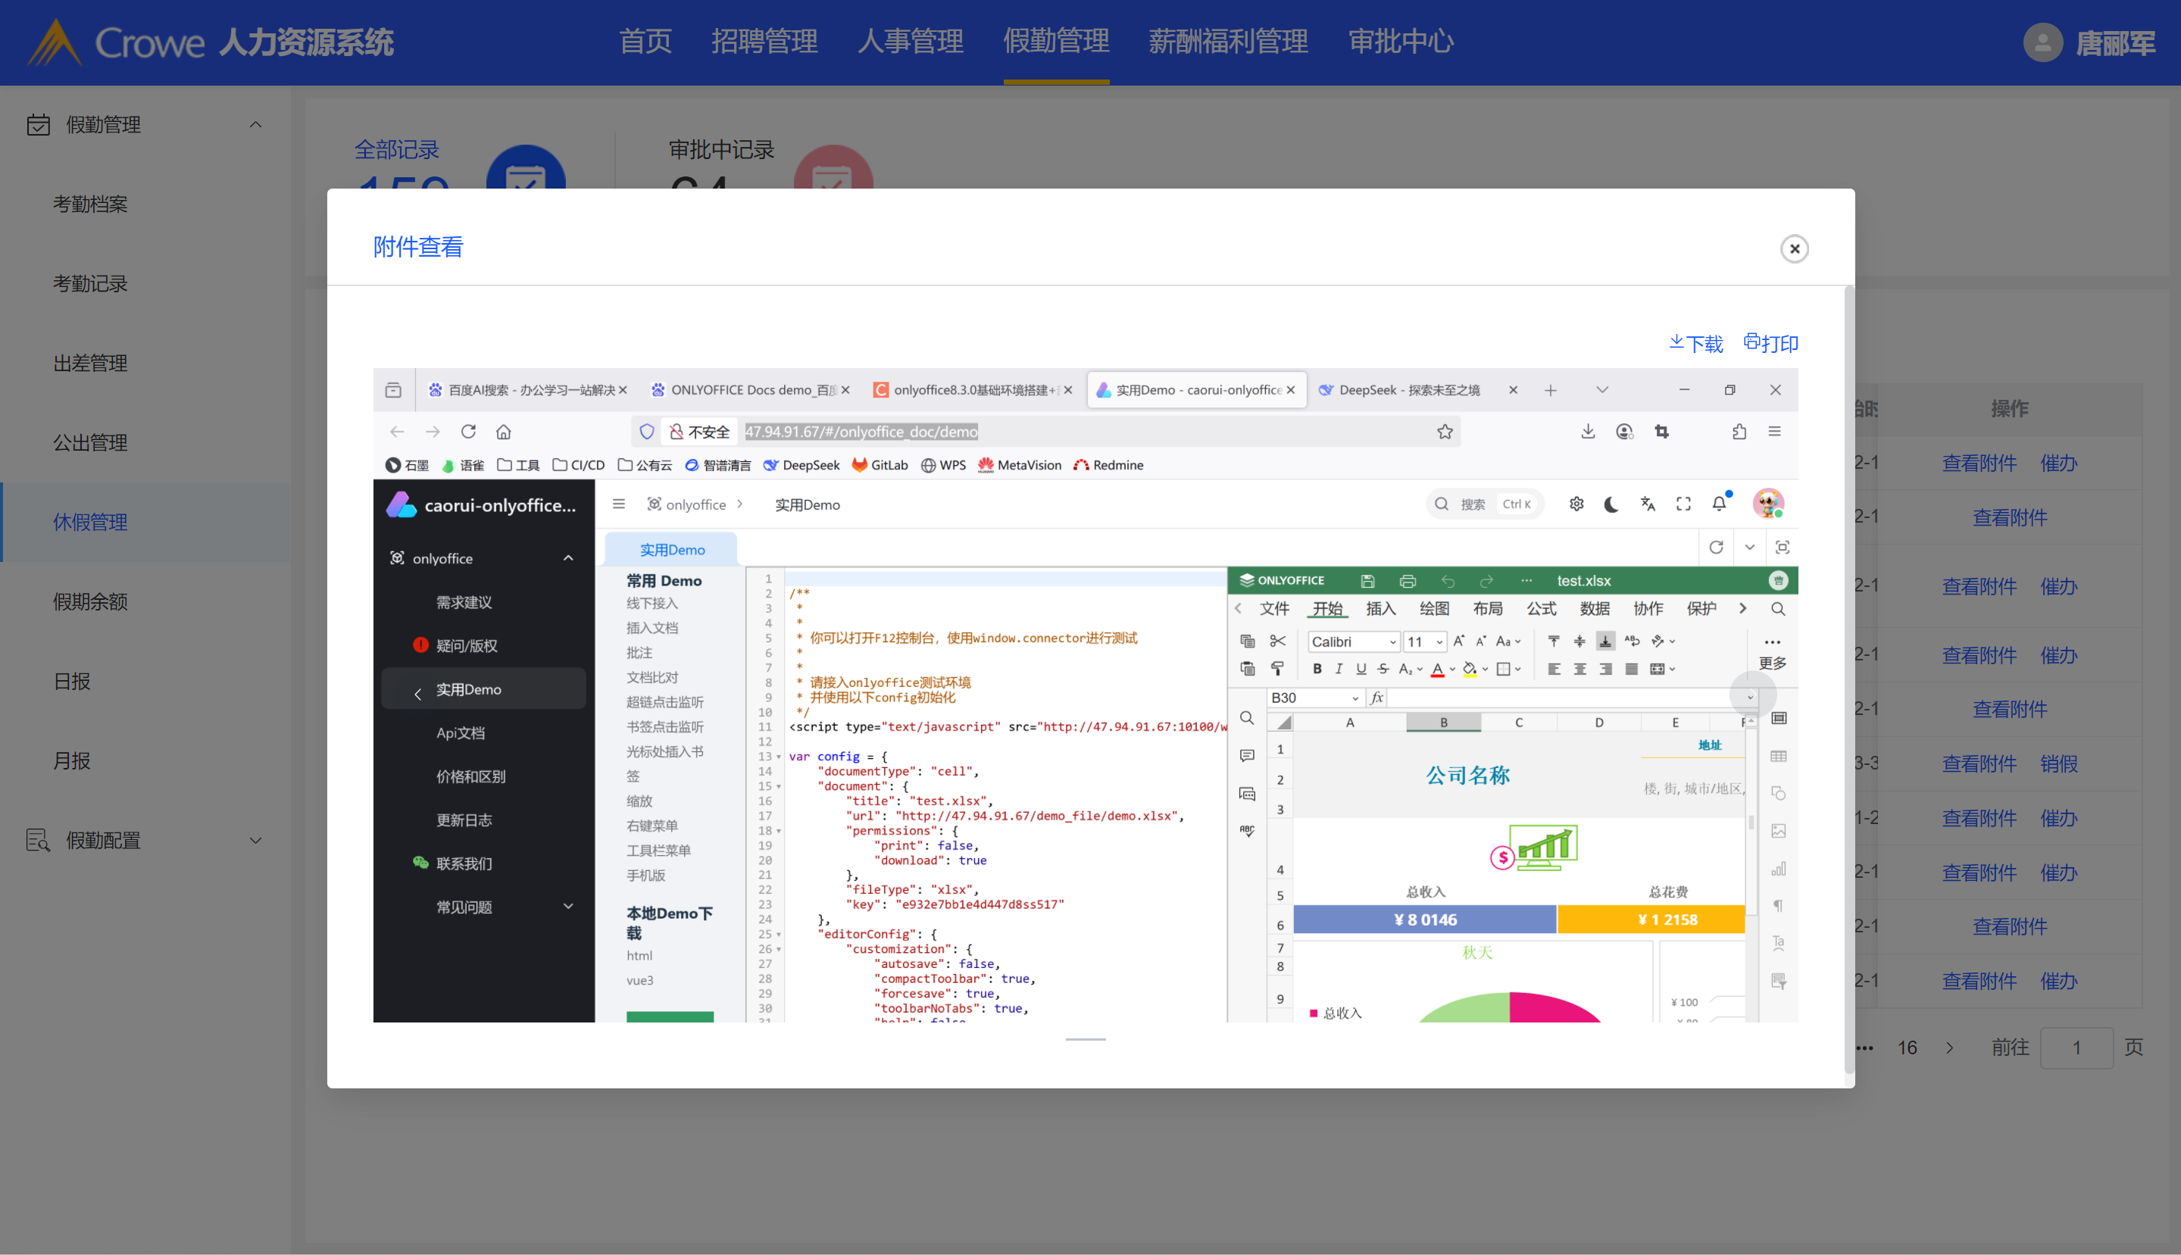Image resolution: width=2181 pixels, height=1255 pixels.
Task: Click the red font color button
Action: pos(1437,669)
